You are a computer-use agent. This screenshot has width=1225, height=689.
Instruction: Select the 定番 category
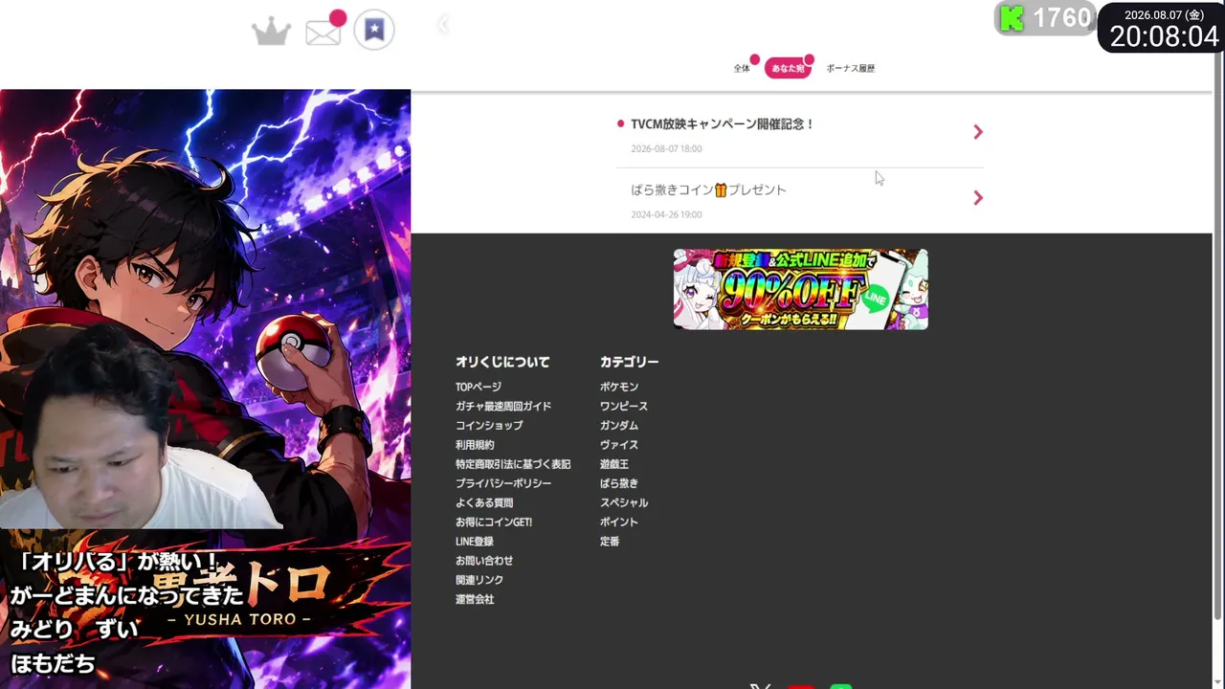coord(610,542)
